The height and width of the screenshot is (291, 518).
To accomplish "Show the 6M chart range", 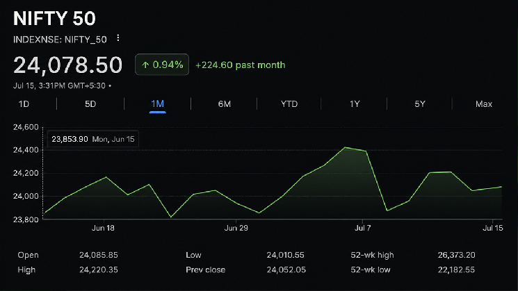I will point(225,104).
